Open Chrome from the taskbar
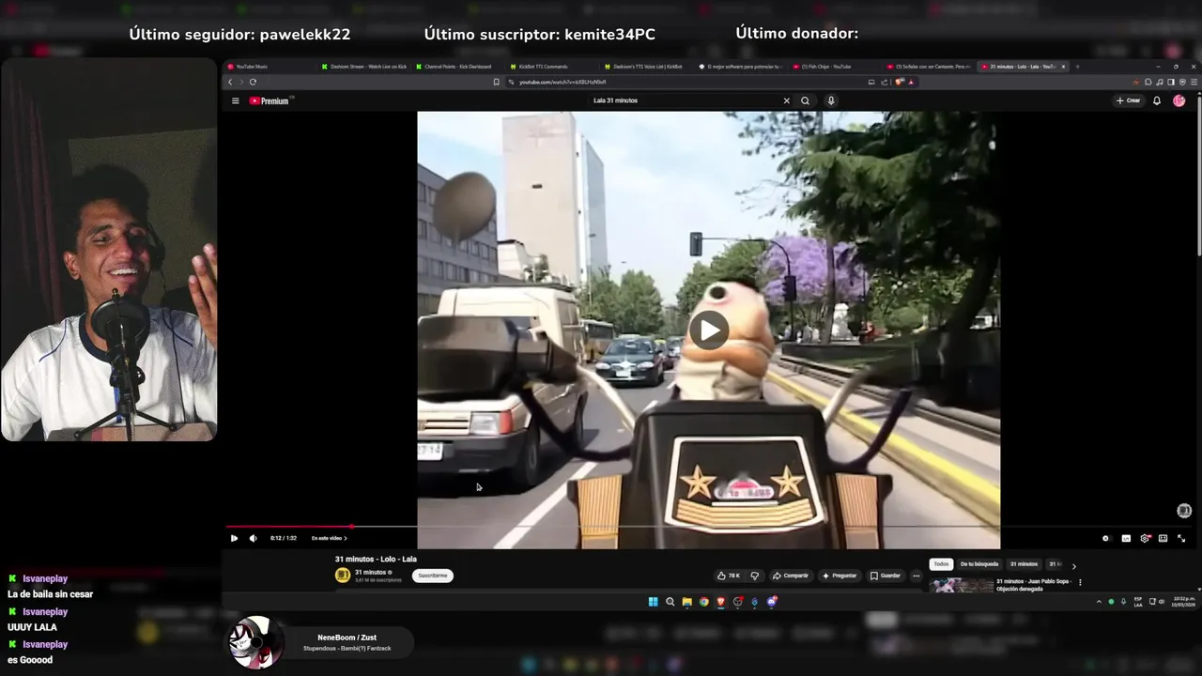The height and width of the screenshot is (676, 1202). (x=704, y=602)
